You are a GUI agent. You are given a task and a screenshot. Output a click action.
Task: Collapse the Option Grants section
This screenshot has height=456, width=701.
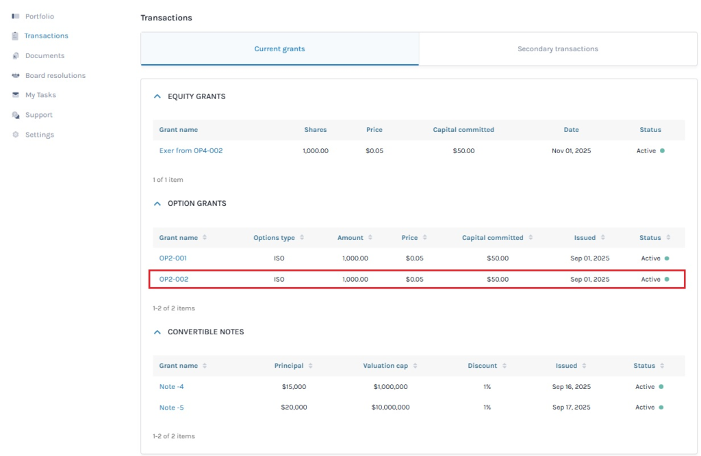[157, 204]
